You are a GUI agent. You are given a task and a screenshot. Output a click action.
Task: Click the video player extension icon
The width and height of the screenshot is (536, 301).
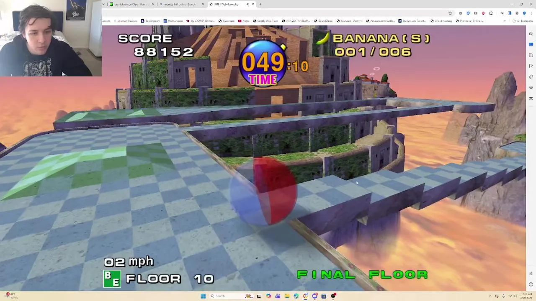tap(476, 13)
